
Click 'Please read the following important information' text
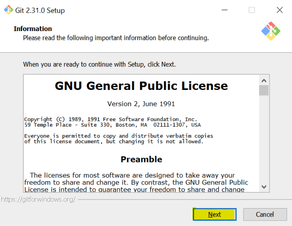[x=116, y=38]
